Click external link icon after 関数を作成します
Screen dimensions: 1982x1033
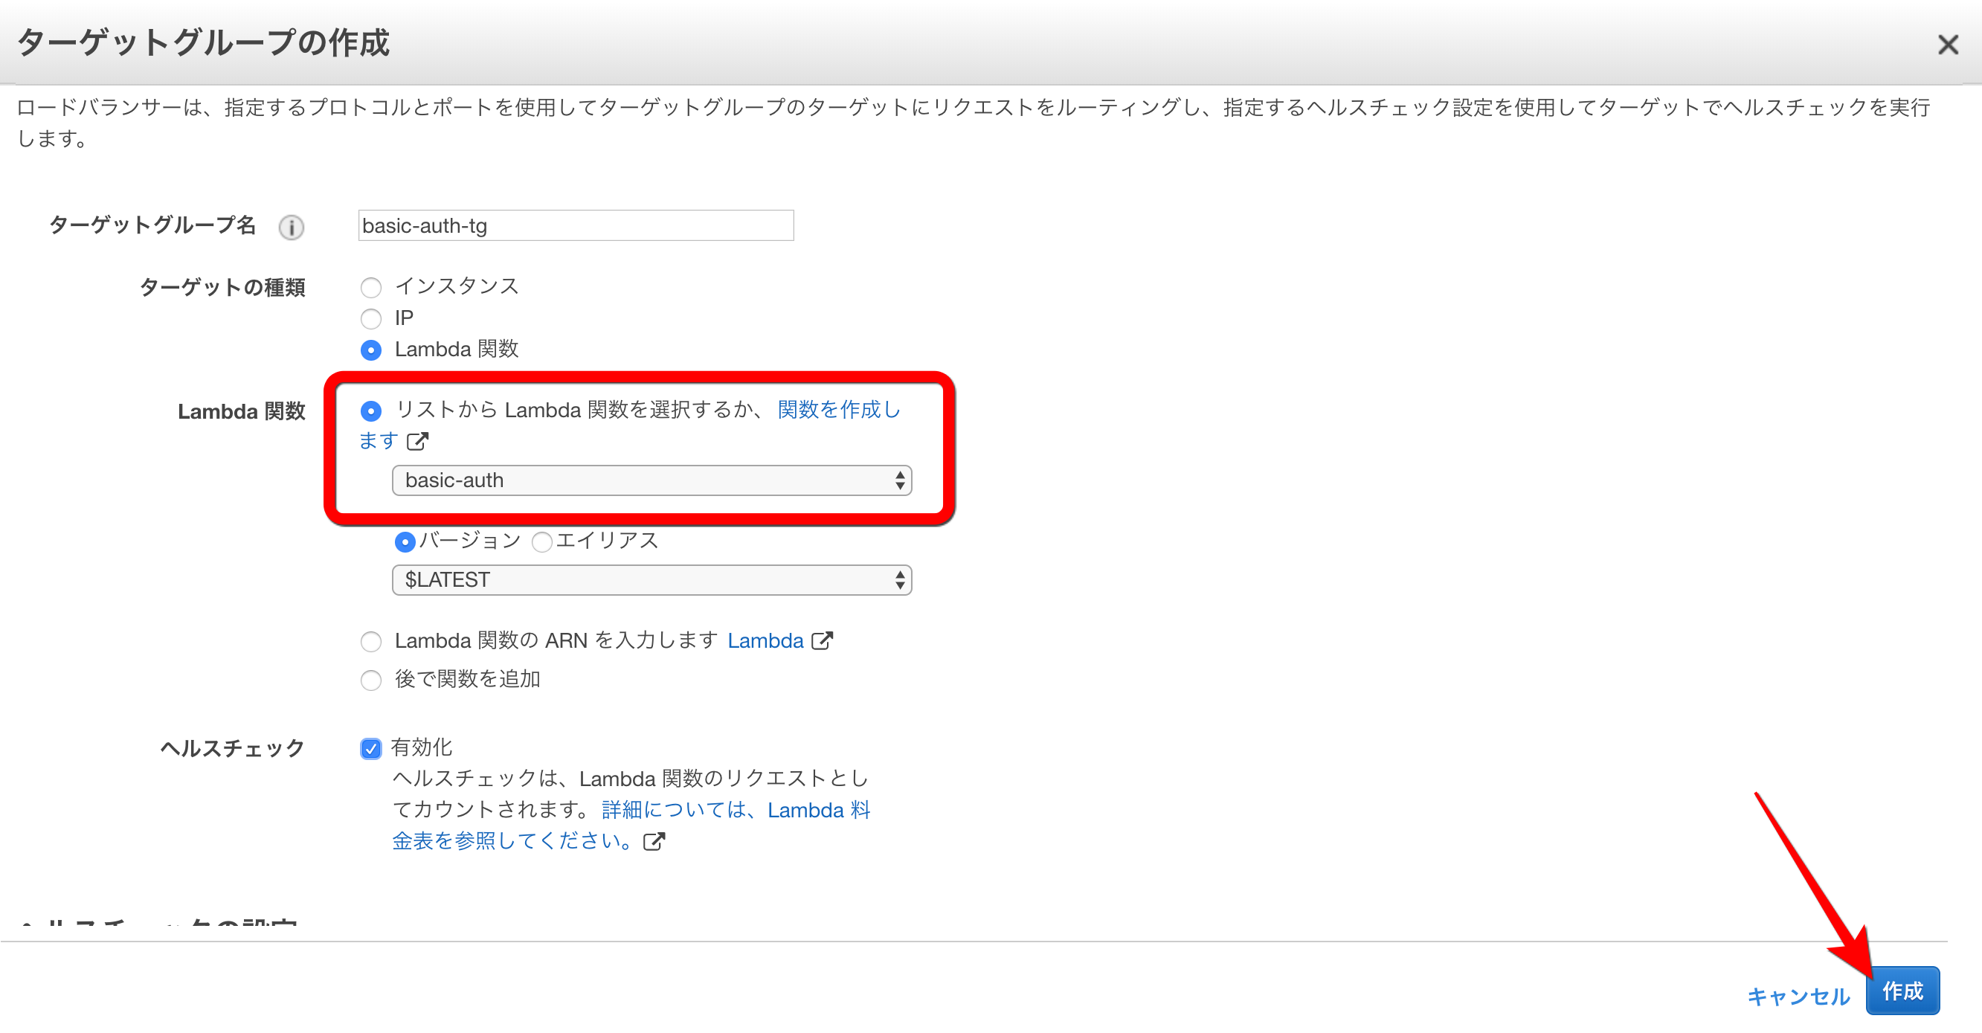point(418,443)
